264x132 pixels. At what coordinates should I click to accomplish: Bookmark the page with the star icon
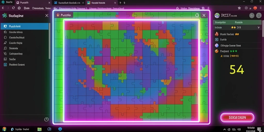click(x=239, y=8)
